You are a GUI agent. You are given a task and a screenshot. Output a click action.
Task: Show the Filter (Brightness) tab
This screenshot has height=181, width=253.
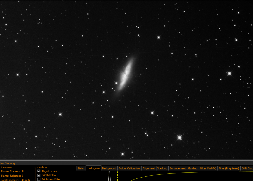pyautogui.click(x=229, y=168)
